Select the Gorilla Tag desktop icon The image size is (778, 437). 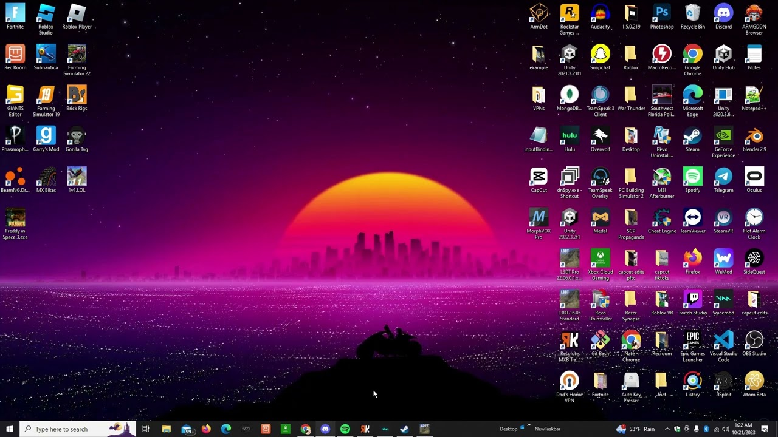click(77, 139)
